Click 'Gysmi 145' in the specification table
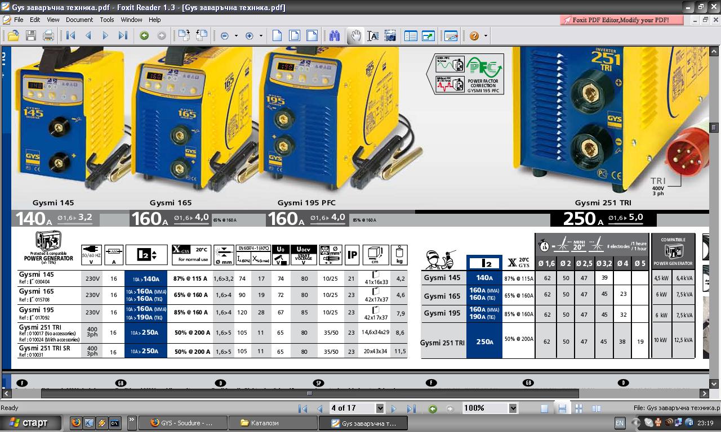 (37, 274)
